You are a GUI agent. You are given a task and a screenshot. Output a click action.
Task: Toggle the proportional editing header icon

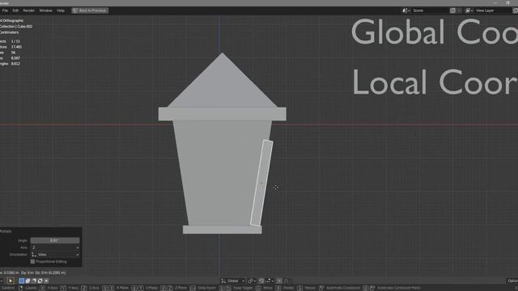(x=279, y=280)
